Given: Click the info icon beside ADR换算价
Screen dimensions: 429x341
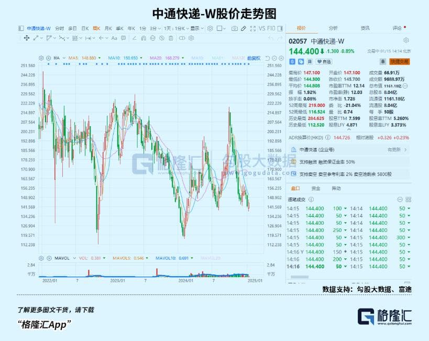Looking at the screenshot, I should pyautogui.click(x=328, y=137).
